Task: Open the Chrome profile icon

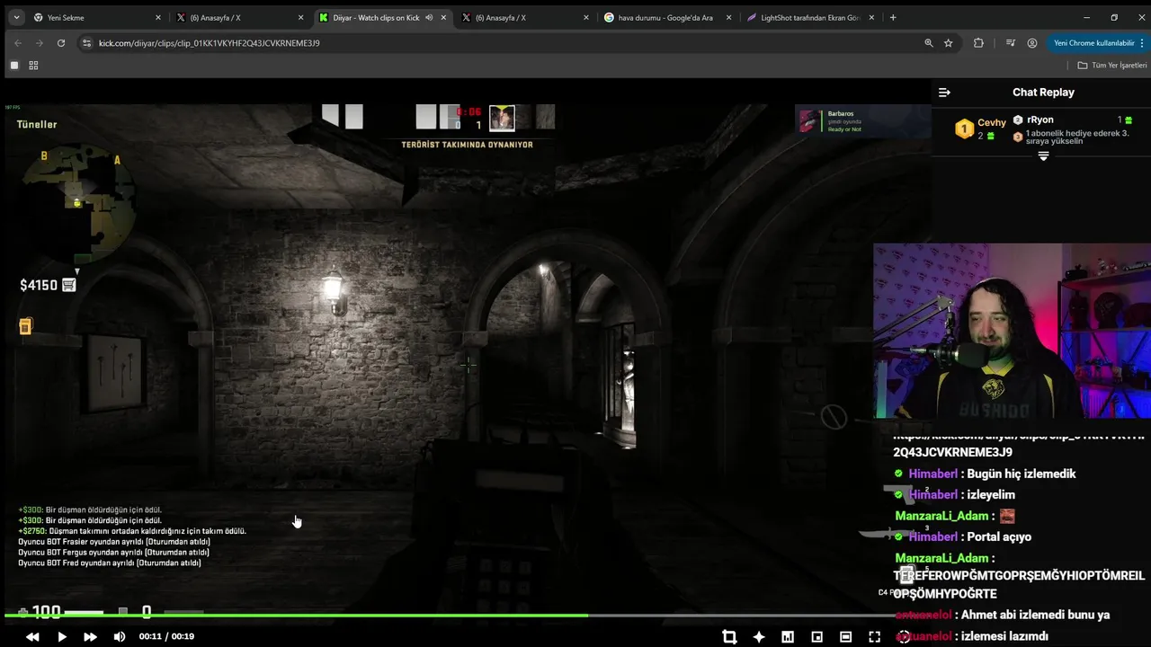Action: (1032, 42)
